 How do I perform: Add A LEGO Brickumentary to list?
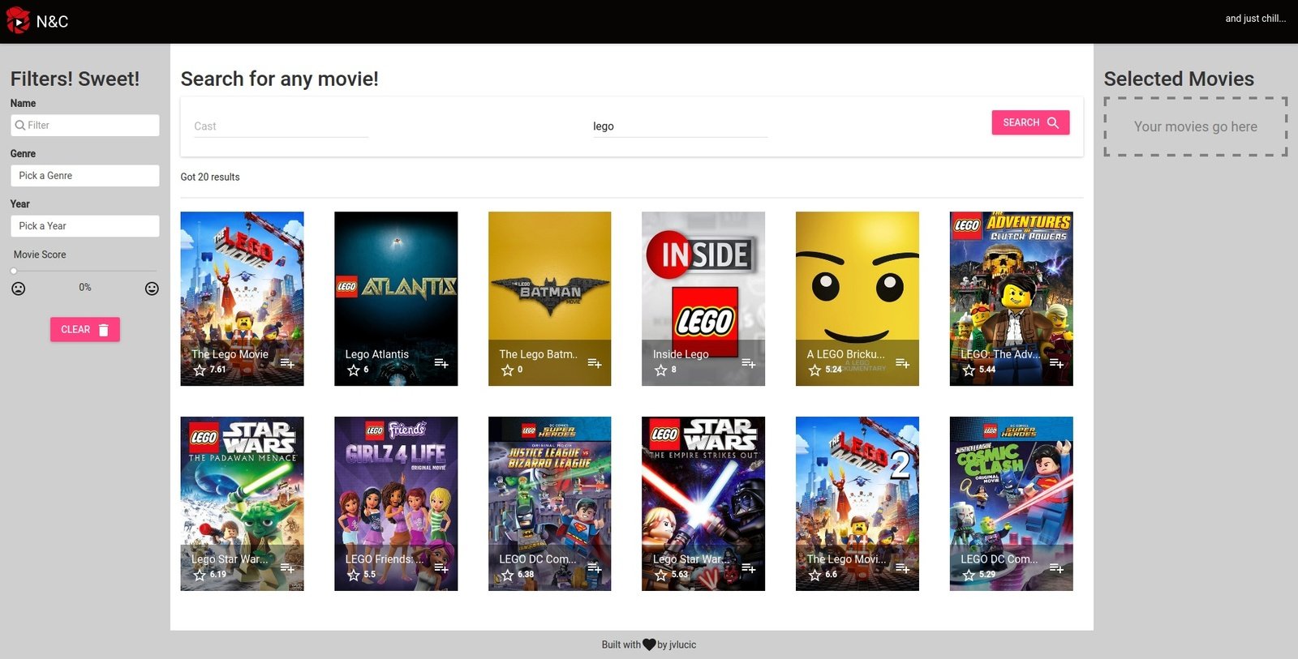tap(902, 363)
